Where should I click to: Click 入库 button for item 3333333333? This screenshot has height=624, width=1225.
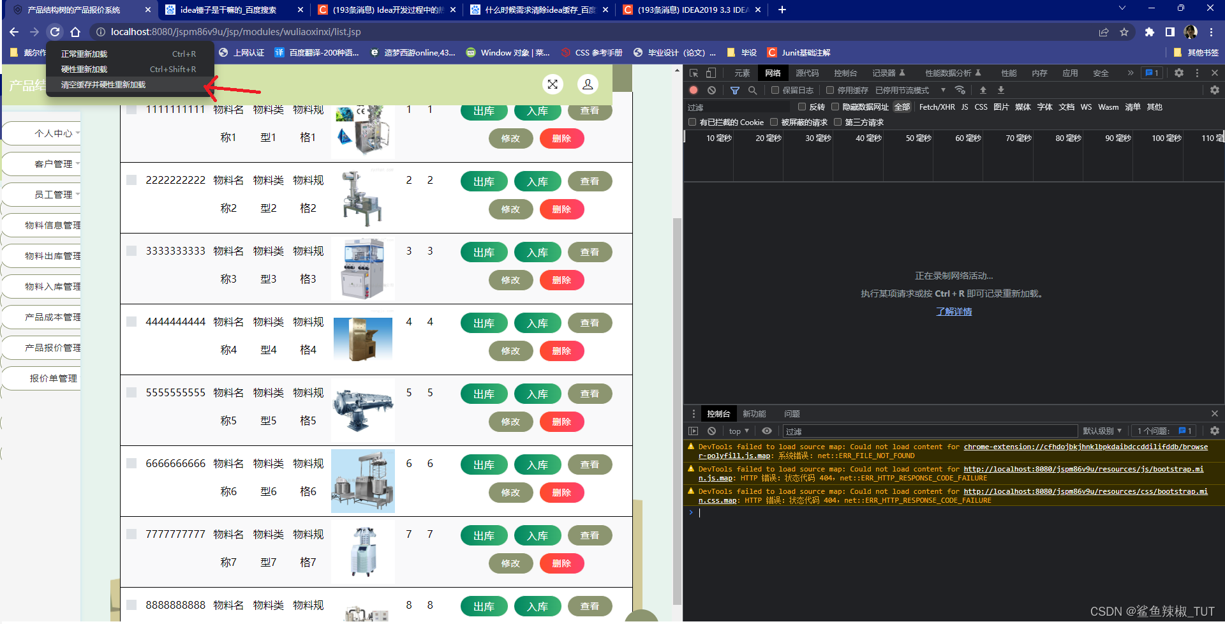point(538,253)
